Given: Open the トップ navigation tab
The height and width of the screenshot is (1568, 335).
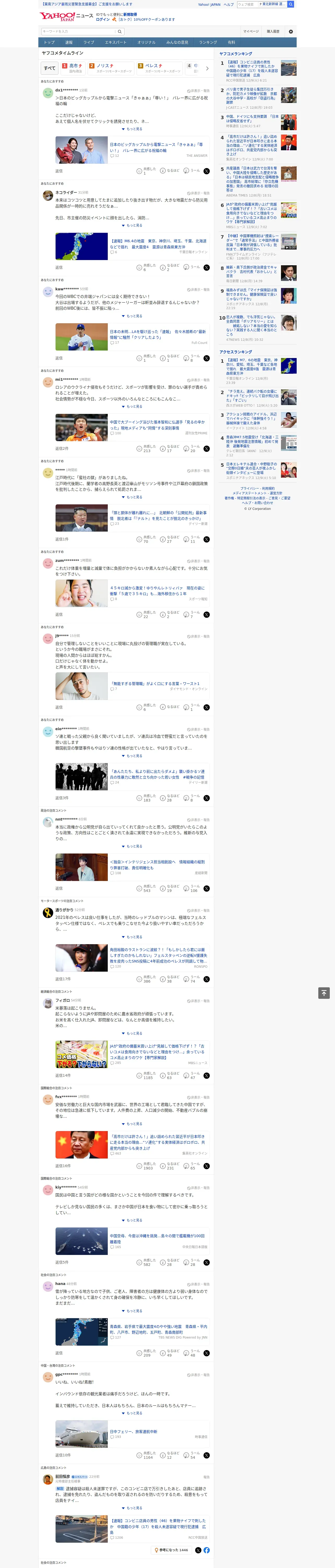Looking at the screenshot, I should coord(49,43).
